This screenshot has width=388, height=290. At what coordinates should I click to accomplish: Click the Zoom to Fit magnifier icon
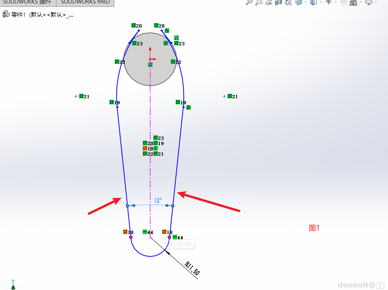(x=249, y=3)
